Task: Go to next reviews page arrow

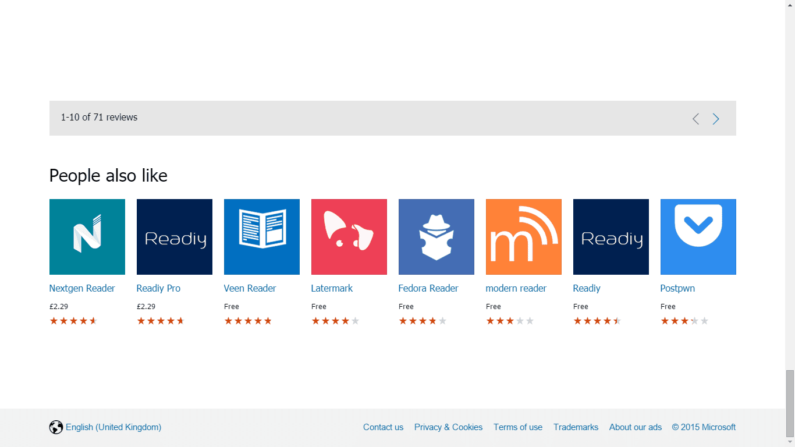Action: pos(716,119)
